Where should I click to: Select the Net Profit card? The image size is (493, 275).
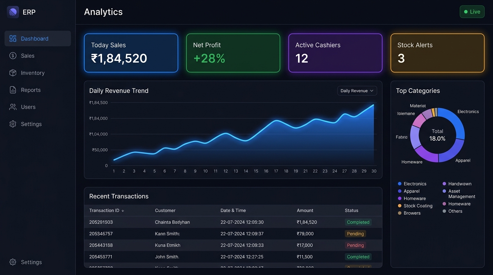[233, 53]
